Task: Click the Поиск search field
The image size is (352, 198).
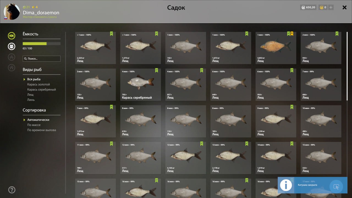Action: (x=42, y=59)
